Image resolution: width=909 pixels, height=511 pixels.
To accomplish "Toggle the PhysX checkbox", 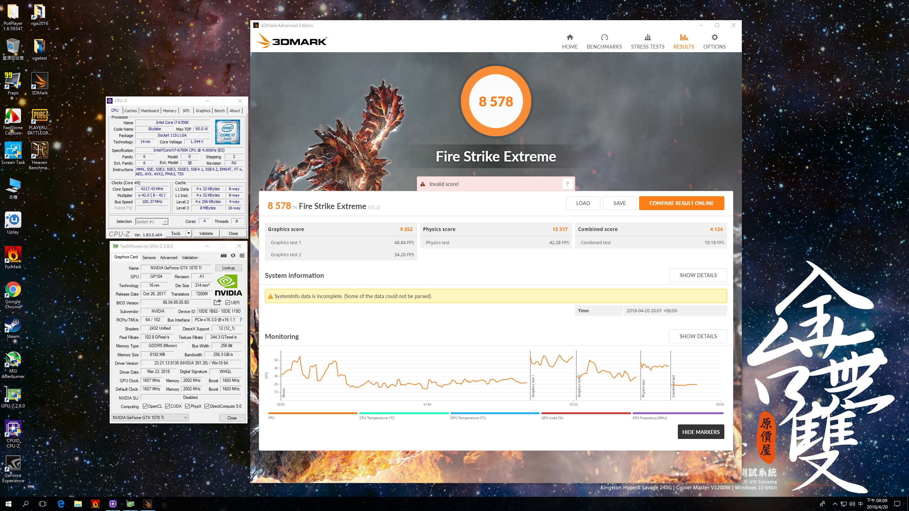I will tap(187, 406).
